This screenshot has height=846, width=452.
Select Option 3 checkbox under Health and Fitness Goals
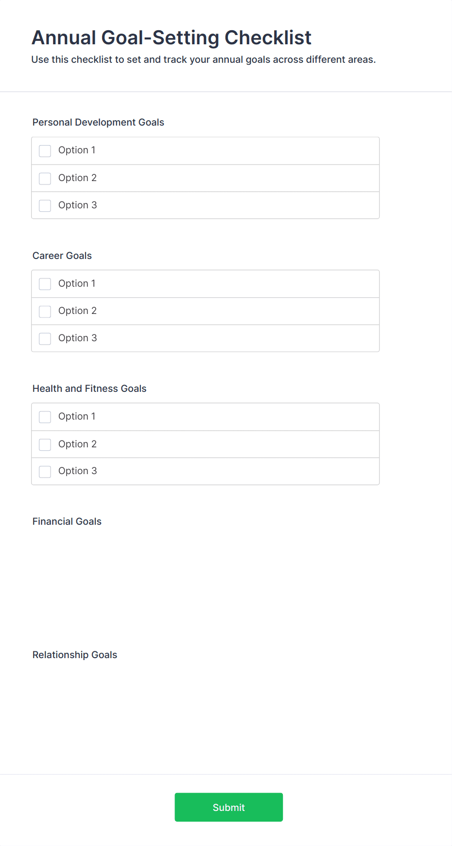(45, 472)
